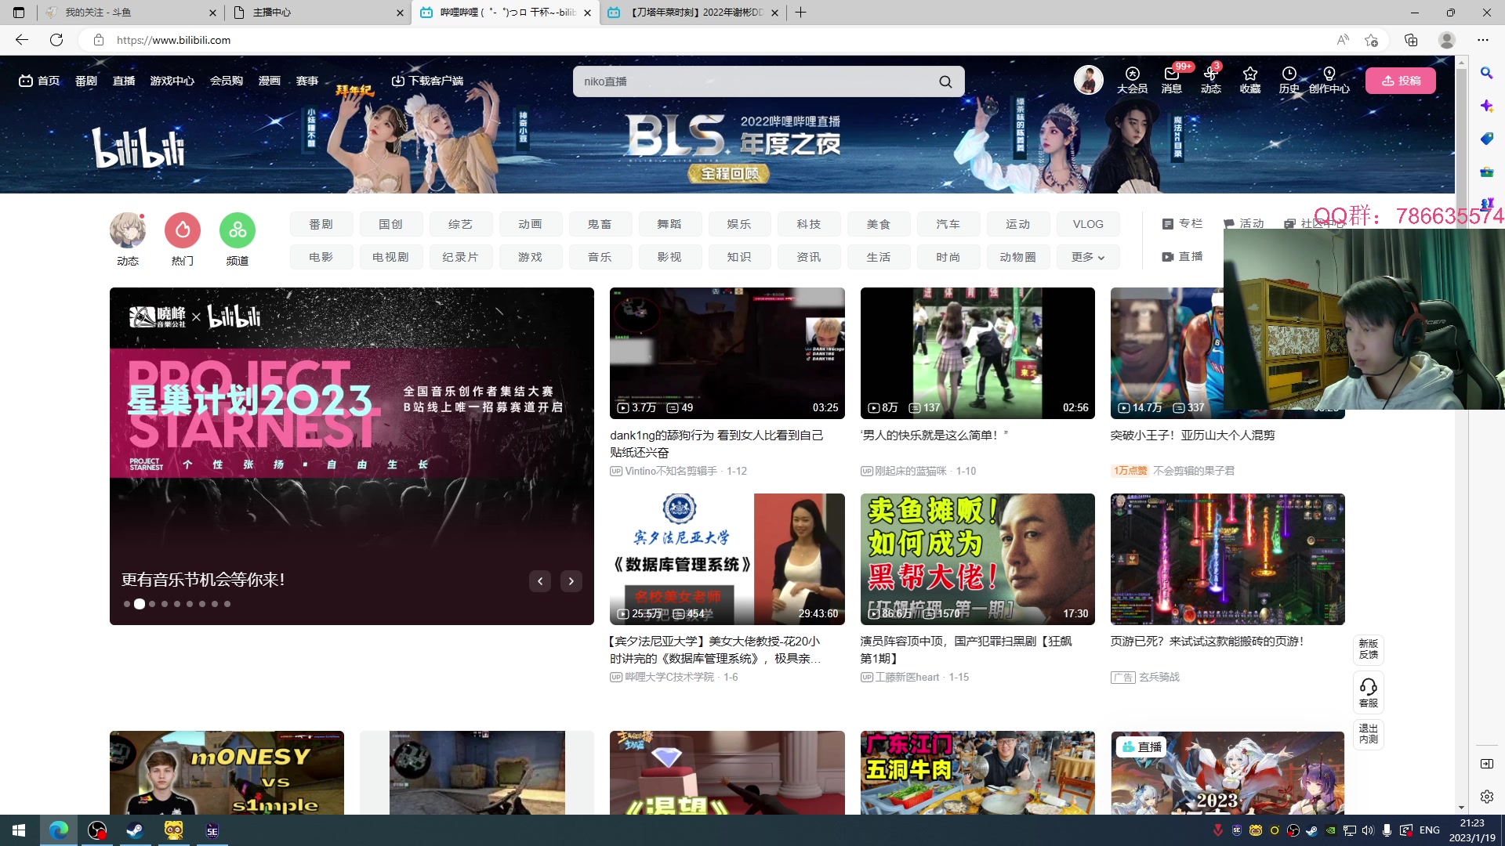Image resolution: width=1505 pixels, height=846 pixels.
Task: Open taskbar volume icon
Action: pyautogui.click(x=1368, y=830)
